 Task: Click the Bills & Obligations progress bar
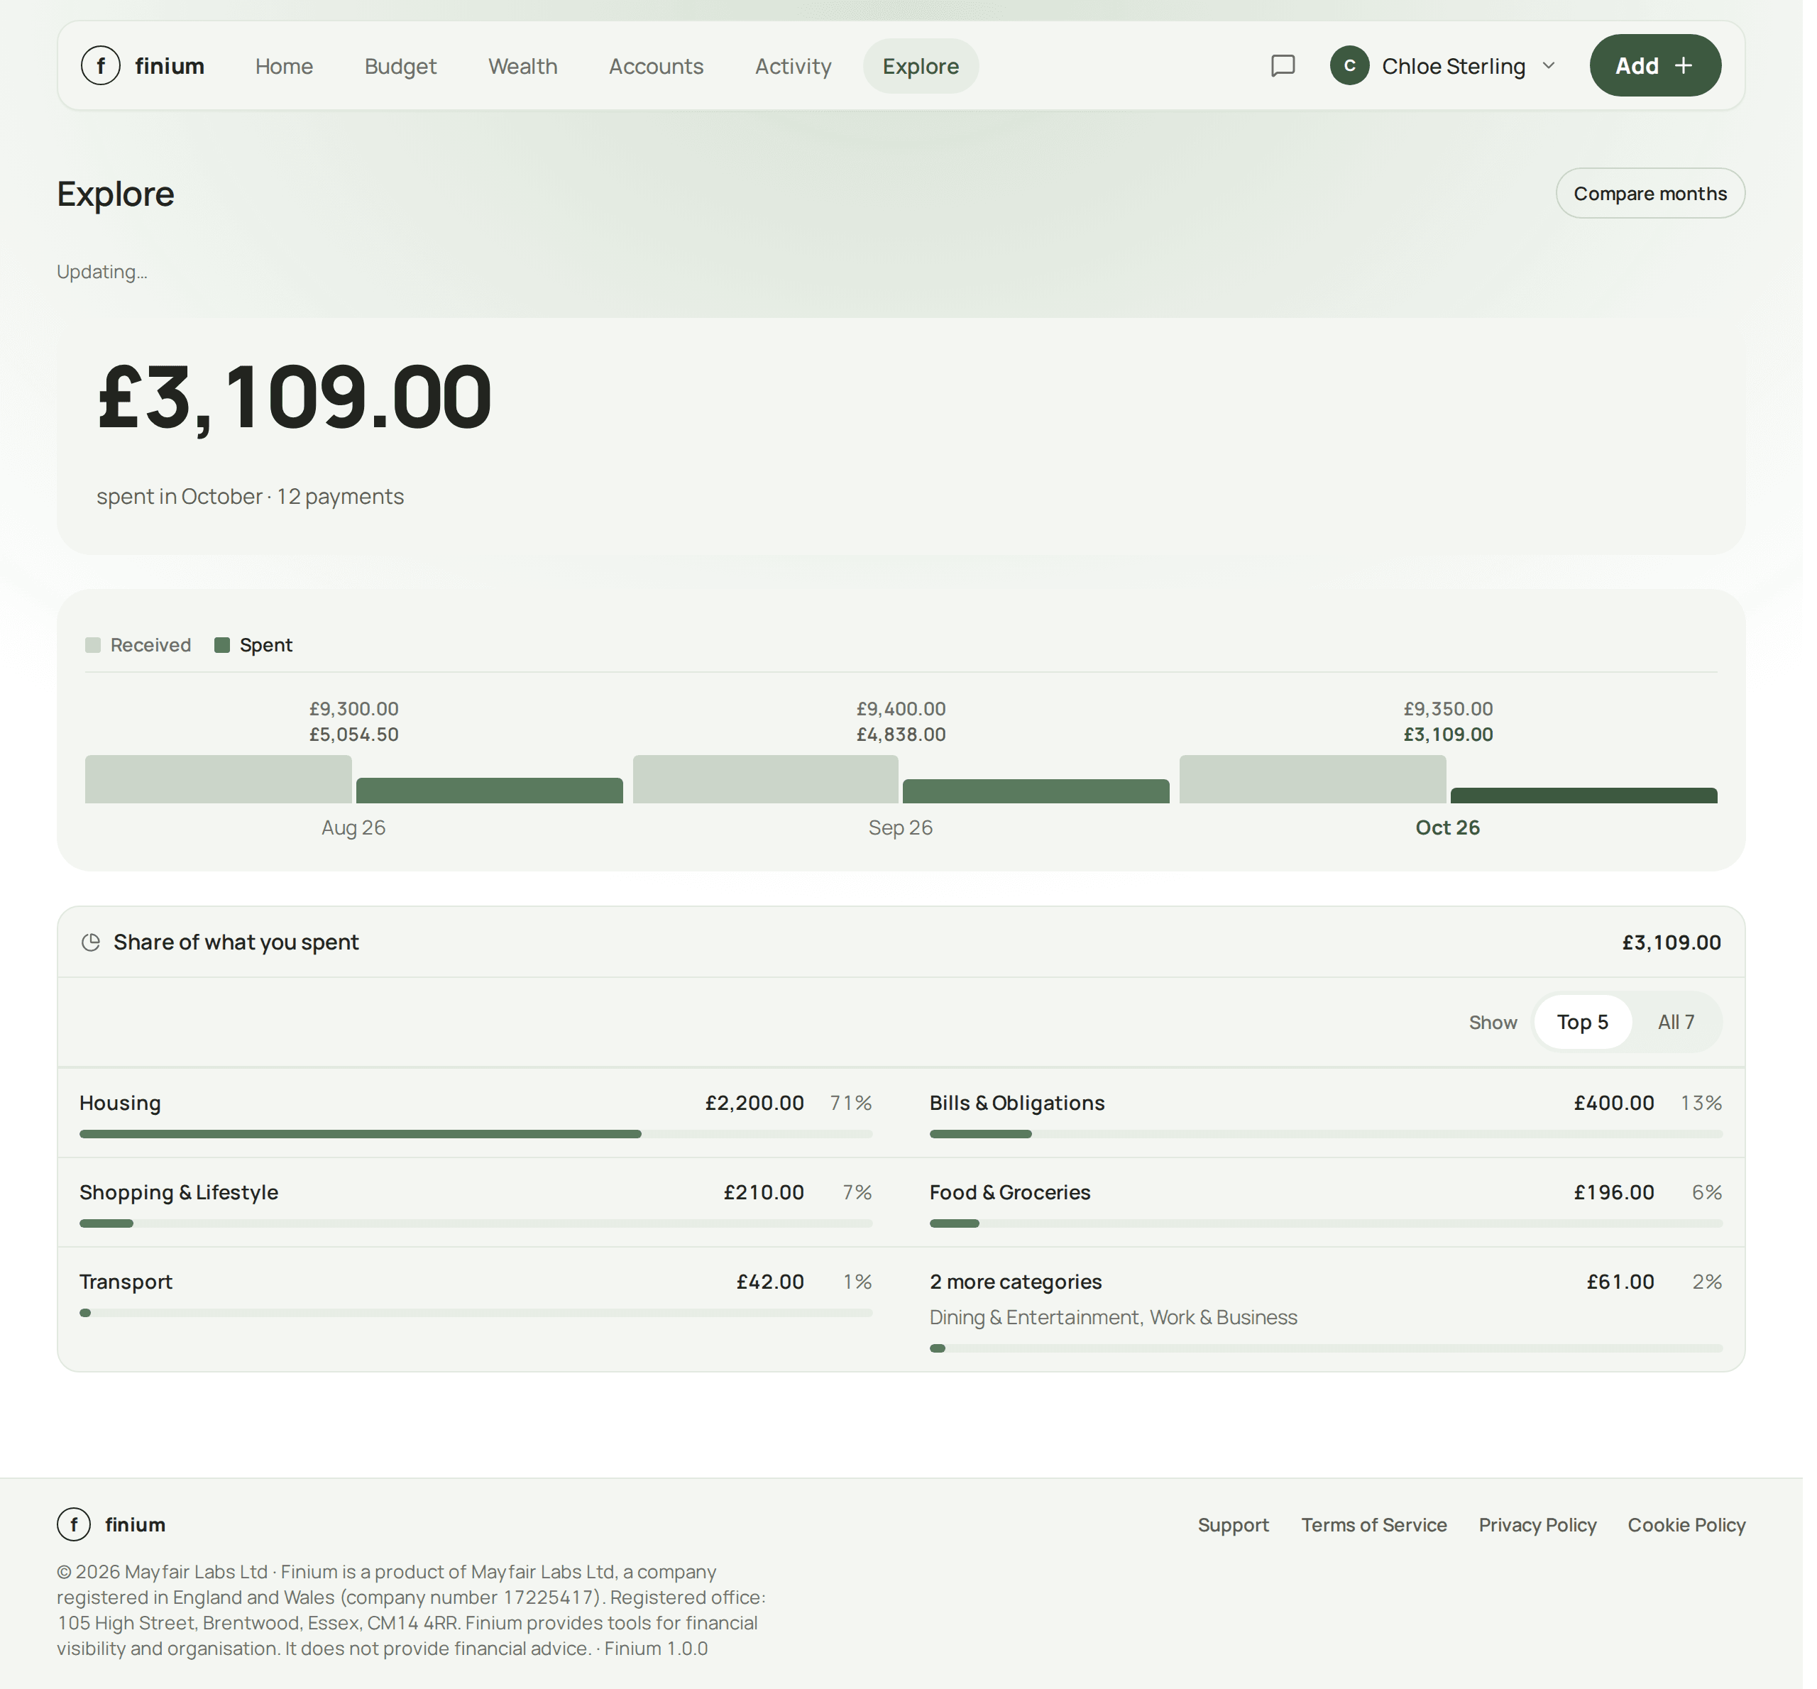1325,1134
